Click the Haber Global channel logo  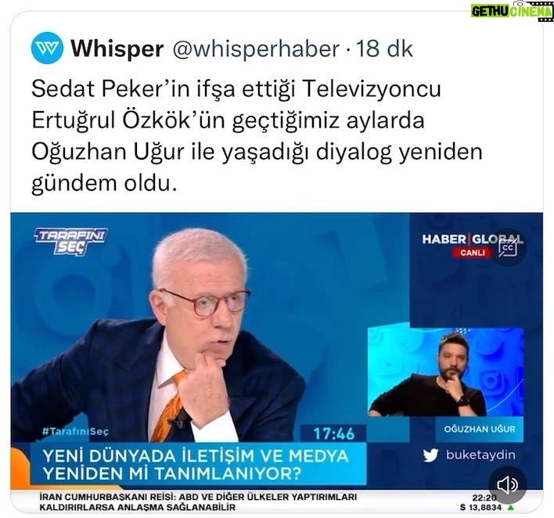pyautogui.click(x=473, y=239)
